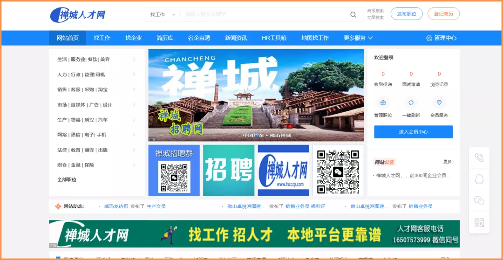Click the 登记简历 button
Screen dimensions: 503x260
click(444, 14)
